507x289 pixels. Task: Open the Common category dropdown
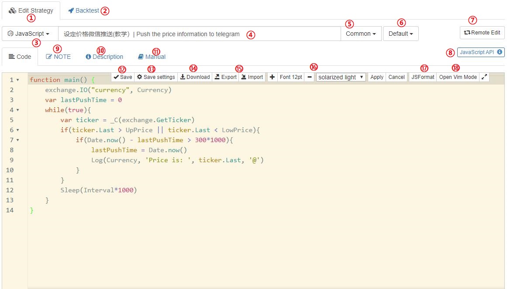[361, 34]
